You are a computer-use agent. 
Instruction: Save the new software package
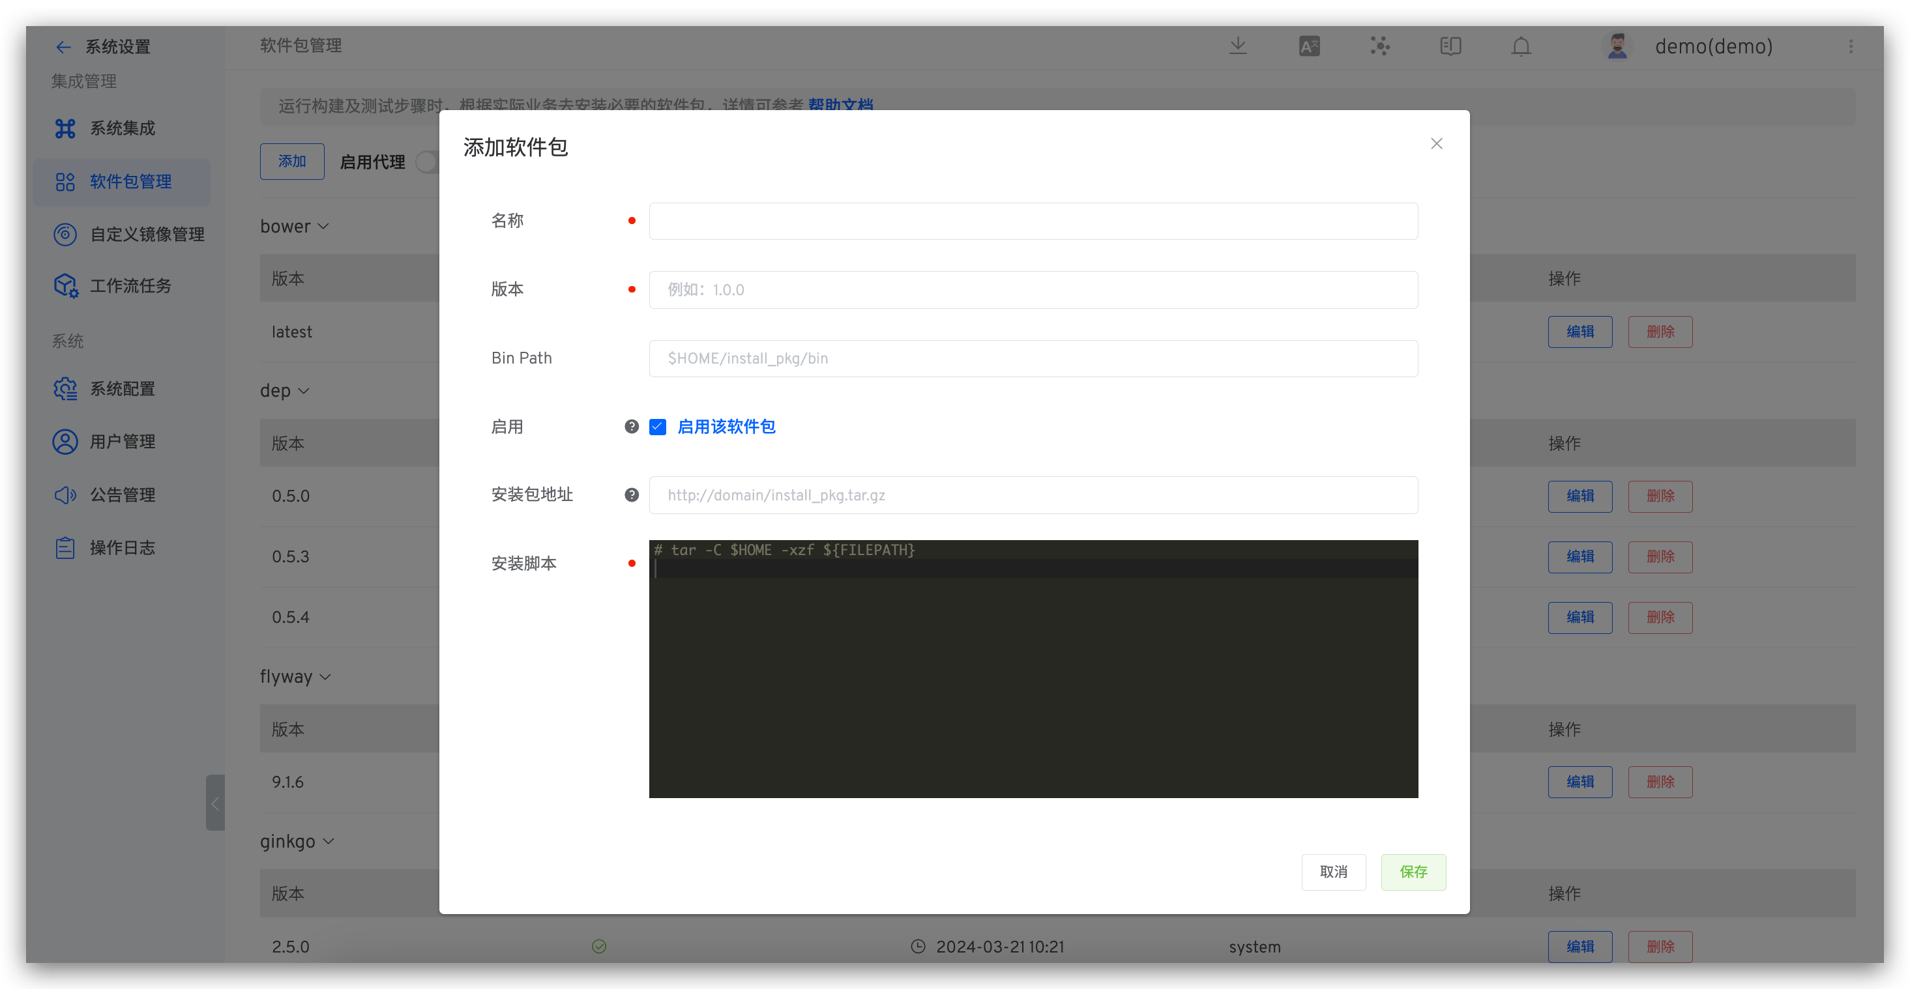tap(1413, 872)
